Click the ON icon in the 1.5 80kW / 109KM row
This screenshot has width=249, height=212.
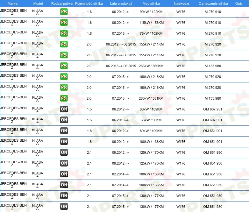coord(64,109)
